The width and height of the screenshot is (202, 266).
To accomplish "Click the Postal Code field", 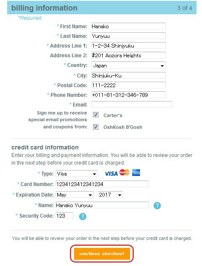I will (x=128, y=85).
